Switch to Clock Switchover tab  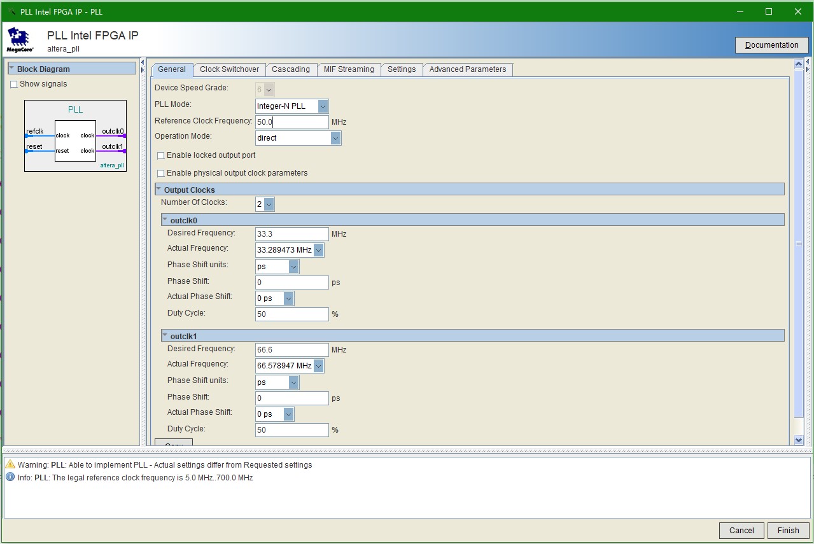click(230, 69)
